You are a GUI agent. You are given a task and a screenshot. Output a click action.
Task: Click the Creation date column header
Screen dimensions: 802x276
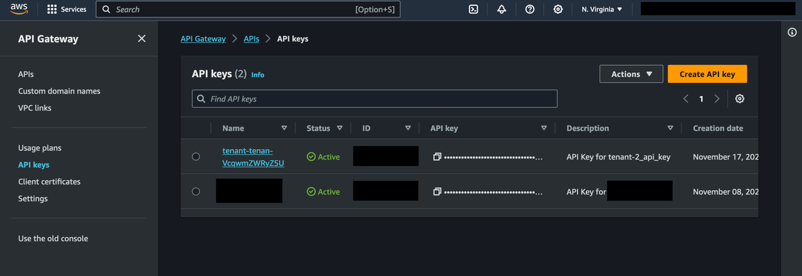(718, 128)
